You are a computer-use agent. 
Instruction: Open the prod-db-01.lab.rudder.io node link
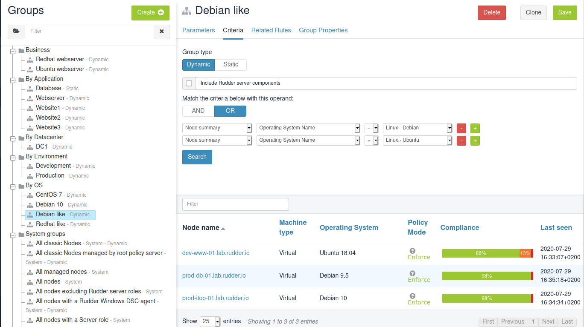214,275
